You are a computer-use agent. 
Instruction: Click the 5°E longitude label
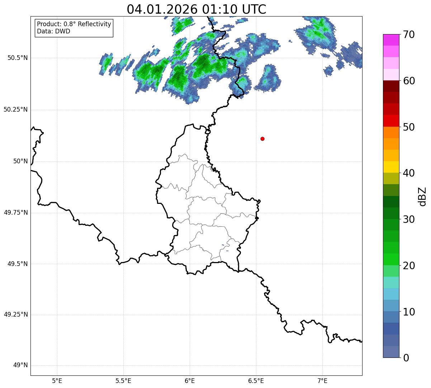click(x=57, y=380)
